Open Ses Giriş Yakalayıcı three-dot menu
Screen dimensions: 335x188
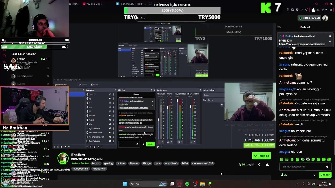tap(194, 142)
